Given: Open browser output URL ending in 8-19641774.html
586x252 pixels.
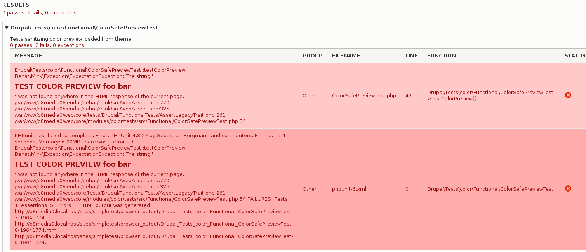Looking at the screenshot, I should click(x=154, y=227).
